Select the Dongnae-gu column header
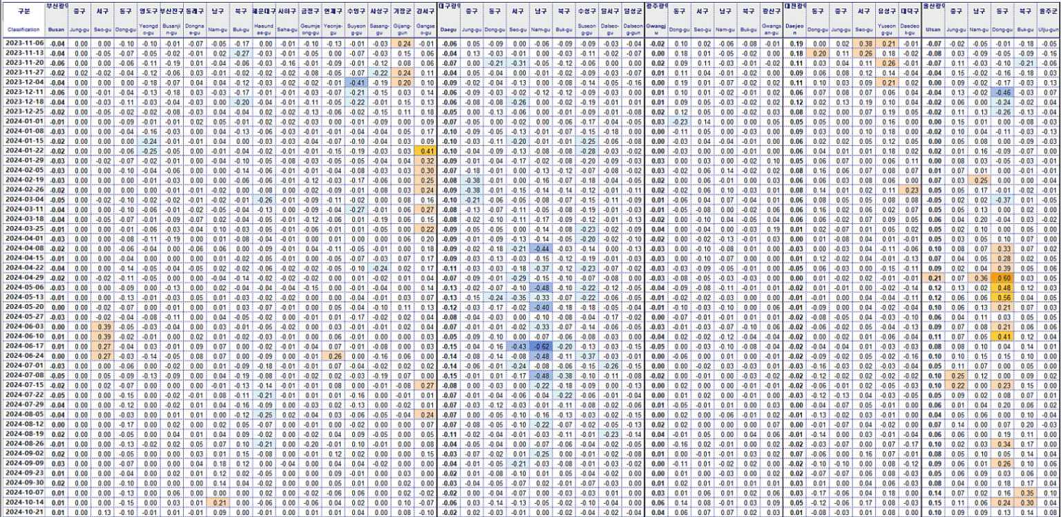Screen dimensions: 1061x517 point(195,30)
